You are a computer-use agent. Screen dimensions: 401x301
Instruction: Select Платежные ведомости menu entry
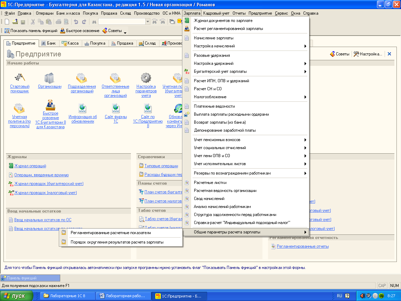(x=245, y=106)
